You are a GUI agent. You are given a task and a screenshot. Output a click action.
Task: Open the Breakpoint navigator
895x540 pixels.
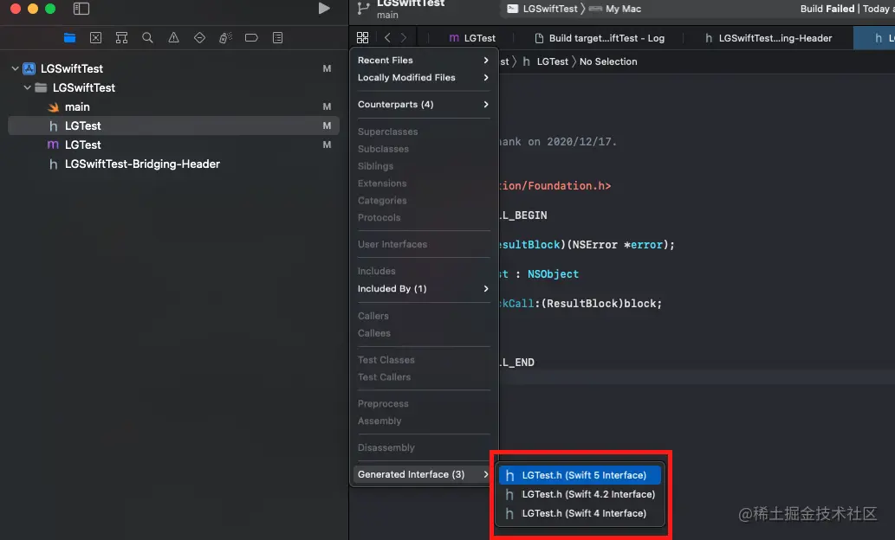click(x=251, y=37)
